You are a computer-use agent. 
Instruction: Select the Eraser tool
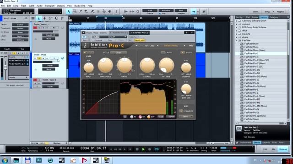[86, 11]
